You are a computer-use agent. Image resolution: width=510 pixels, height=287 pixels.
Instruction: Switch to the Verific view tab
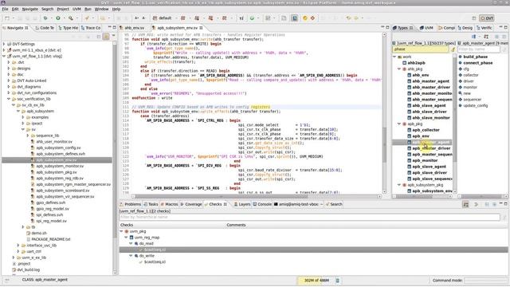click(484, 28)
